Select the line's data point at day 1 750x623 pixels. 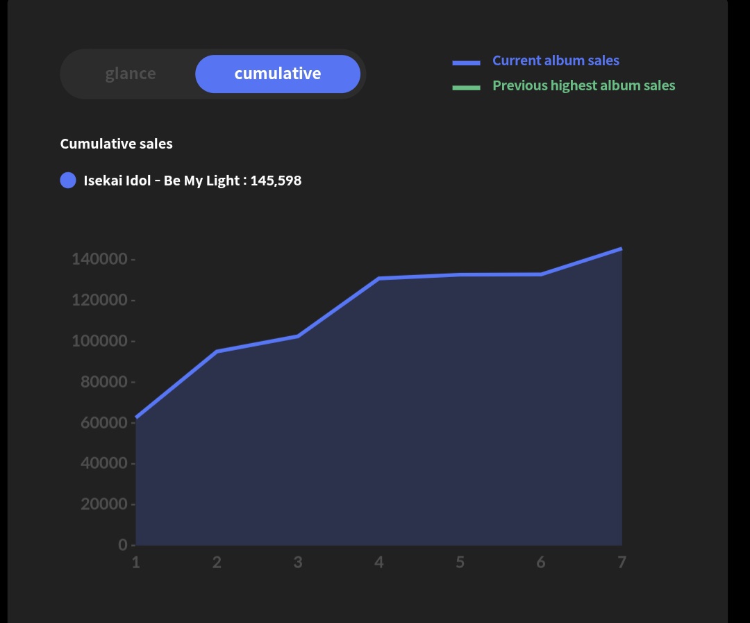(136, 417)
